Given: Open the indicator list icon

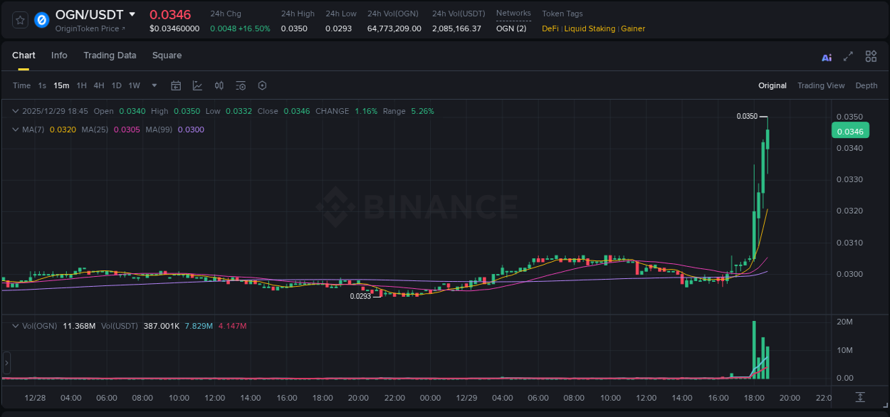Looking at the screenshot, I should 240,85.
